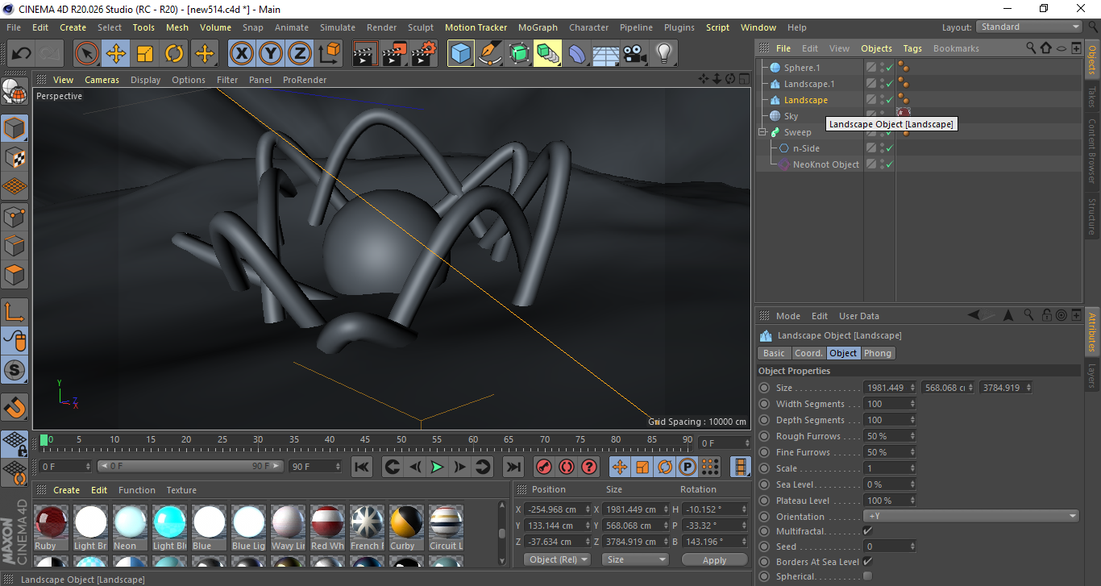Viewport: 1101px width, 586px height.
Task: Open the Floor environment icon
Action: click(606, 54)
